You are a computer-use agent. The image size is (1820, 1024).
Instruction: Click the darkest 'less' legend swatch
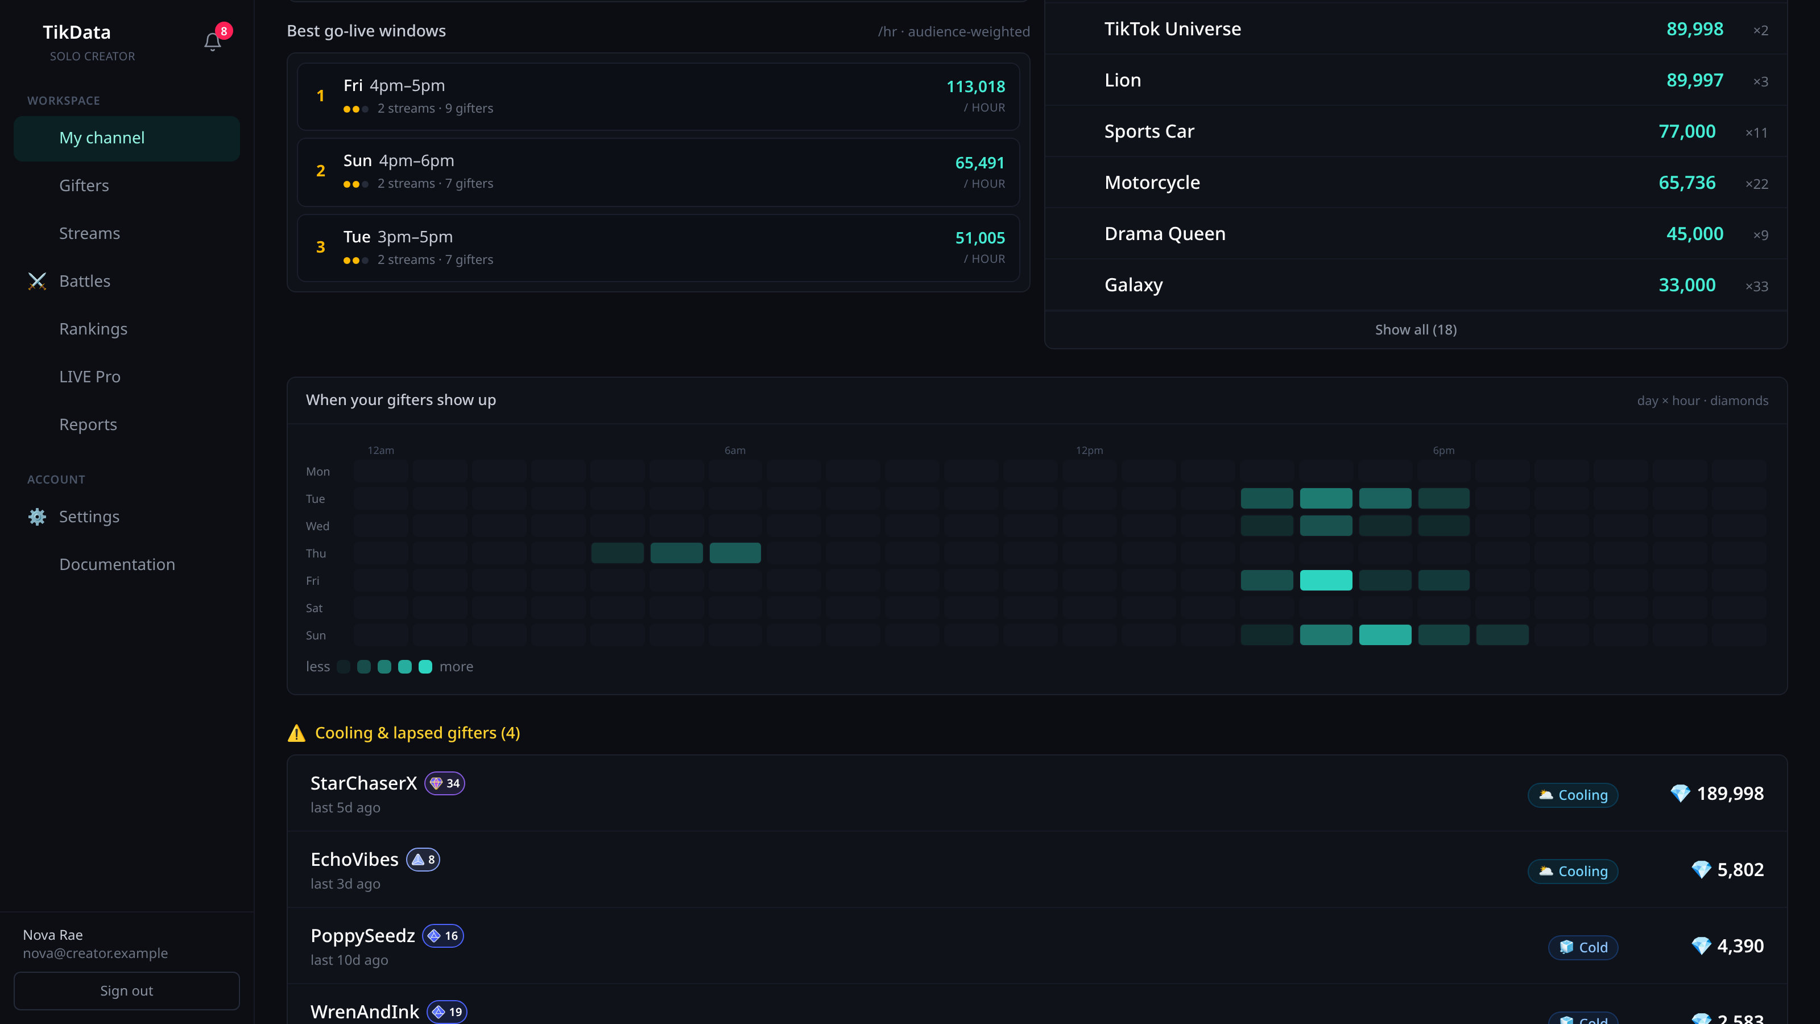coord(344,666)
